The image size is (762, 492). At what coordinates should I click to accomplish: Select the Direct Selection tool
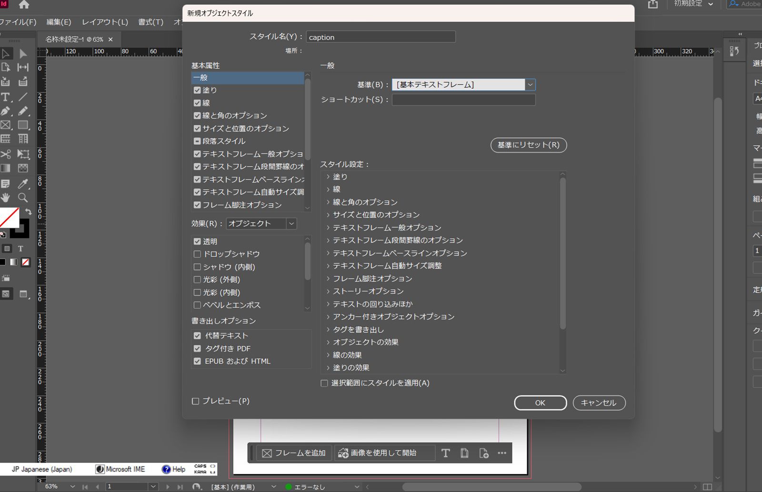[22, 54]
